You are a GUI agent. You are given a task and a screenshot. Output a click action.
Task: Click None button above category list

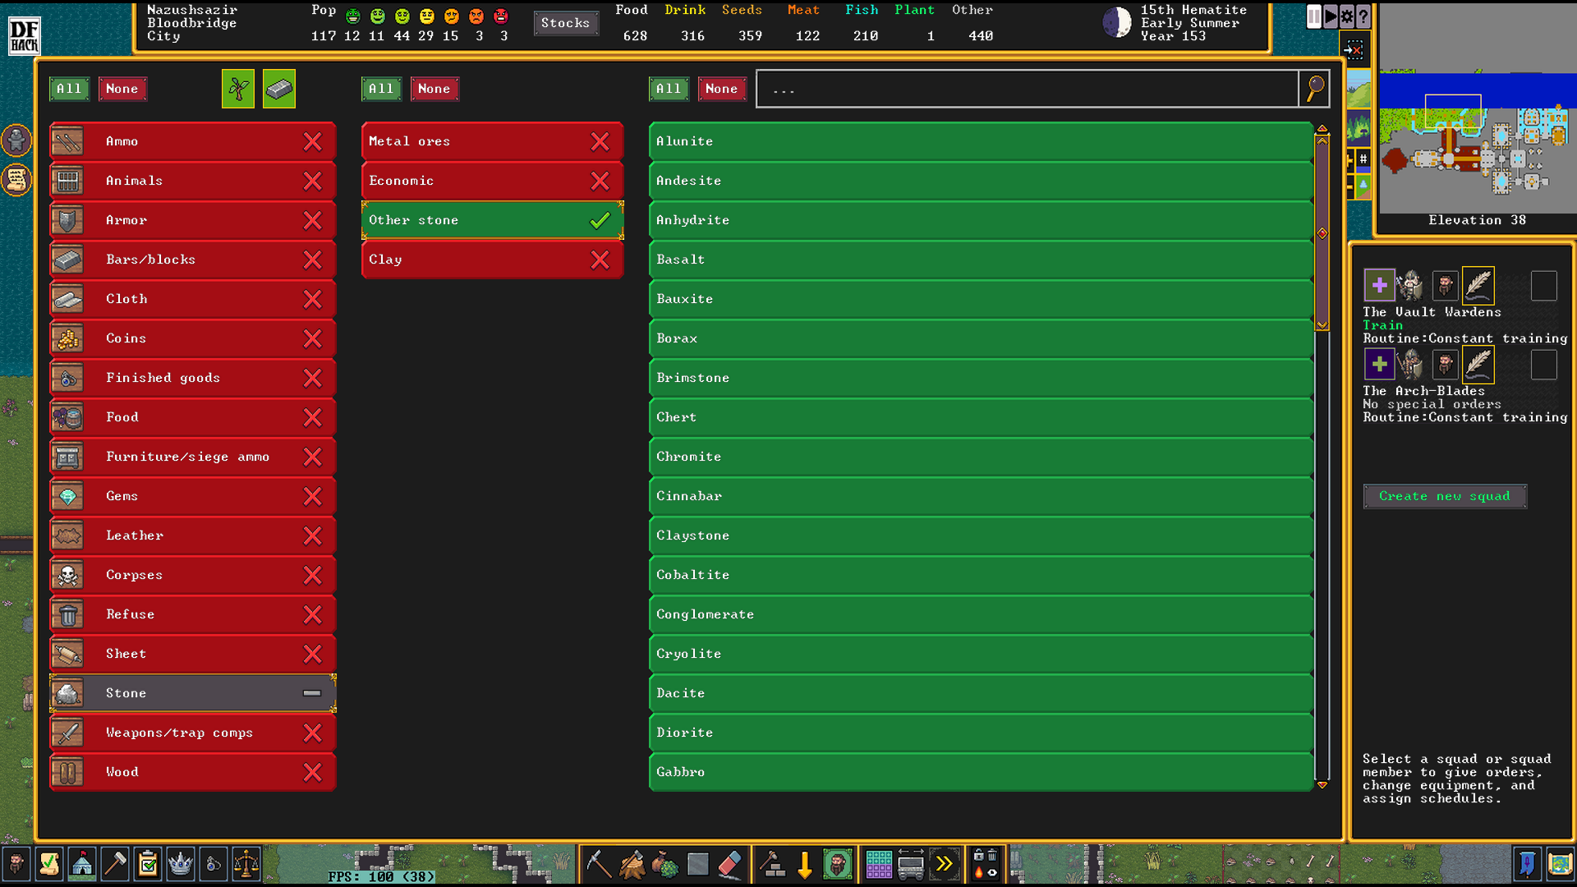click(x=122, y=89)
